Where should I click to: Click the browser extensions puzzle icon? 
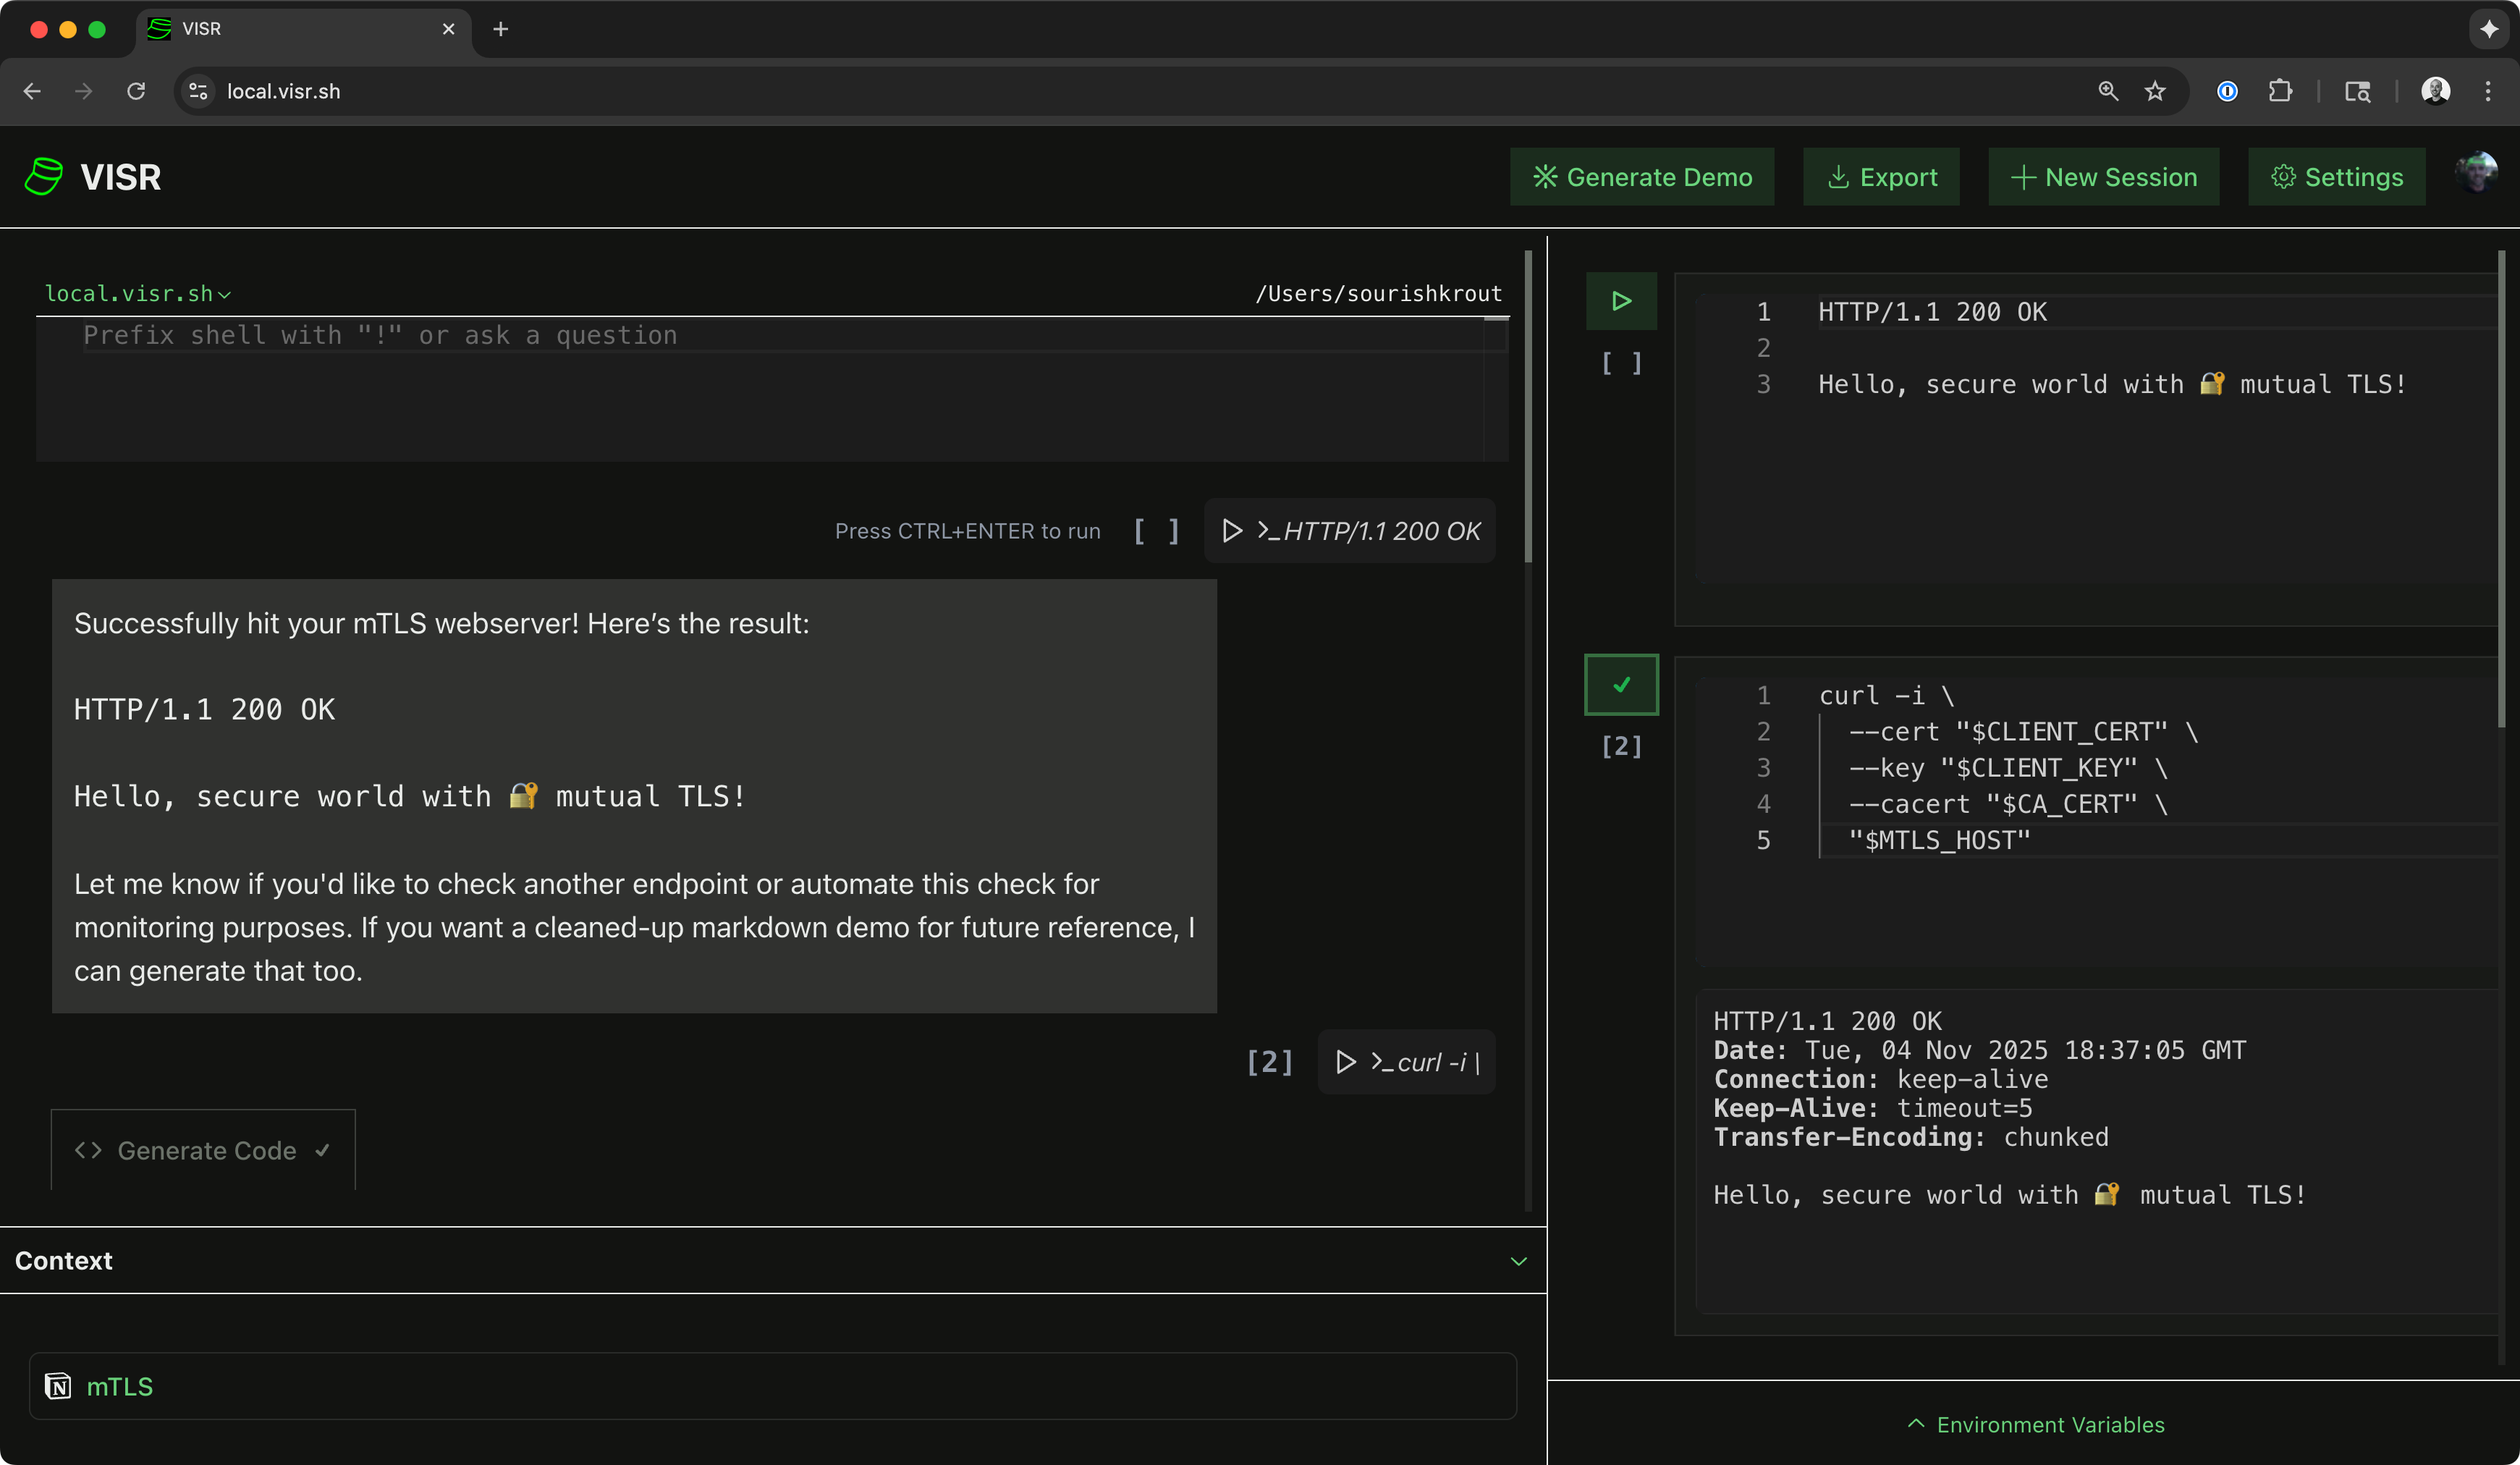[x=2281, y=91]
